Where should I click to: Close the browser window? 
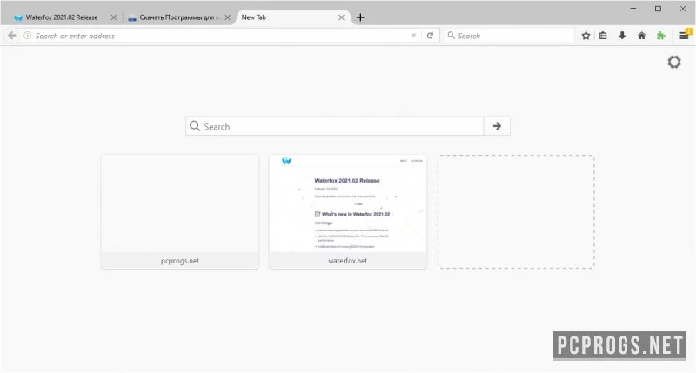(683, 9)
